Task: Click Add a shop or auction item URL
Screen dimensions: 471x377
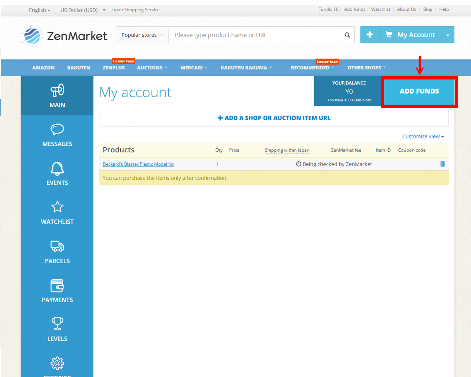Action: click(274, 118)
